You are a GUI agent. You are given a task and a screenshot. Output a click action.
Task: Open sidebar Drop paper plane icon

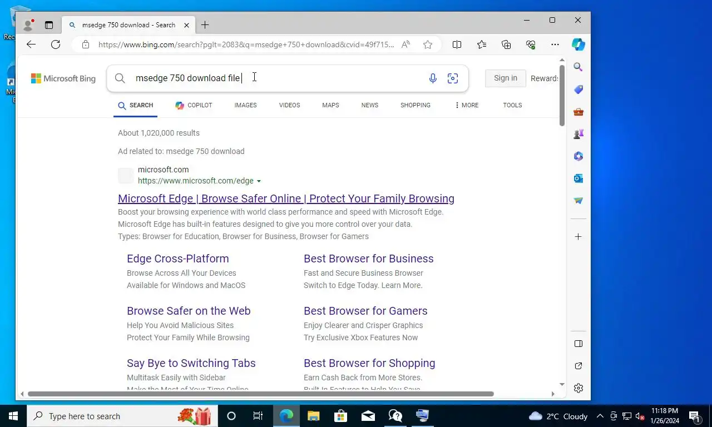point(578,201)
